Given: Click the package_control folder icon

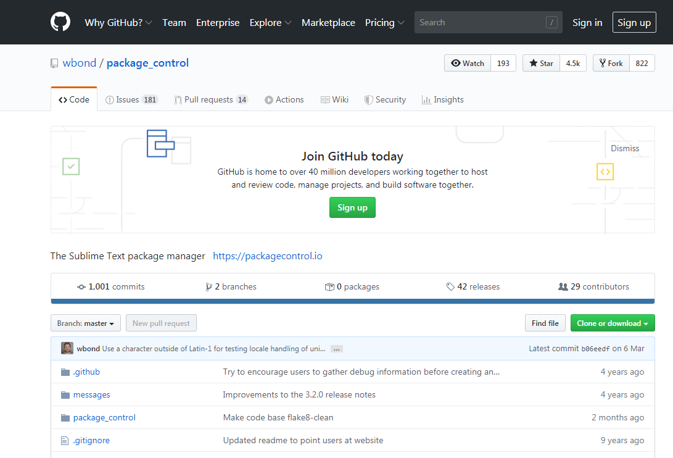Looking at the screenshot, I should pos(65,418).
